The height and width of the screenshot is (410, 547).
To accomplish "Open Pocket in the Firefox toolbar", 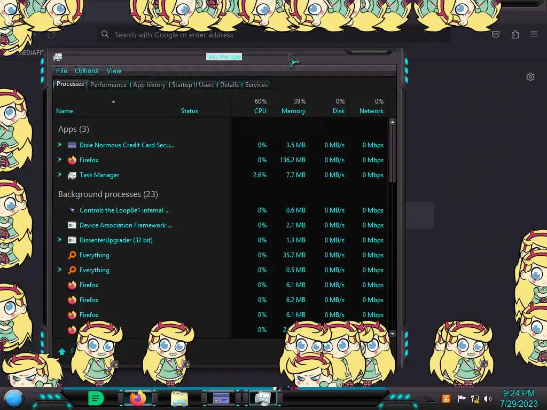I will [495, 34].
